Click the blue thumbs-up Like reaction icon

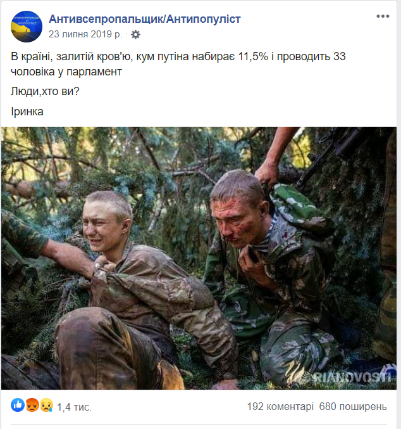tap(18, 405)
